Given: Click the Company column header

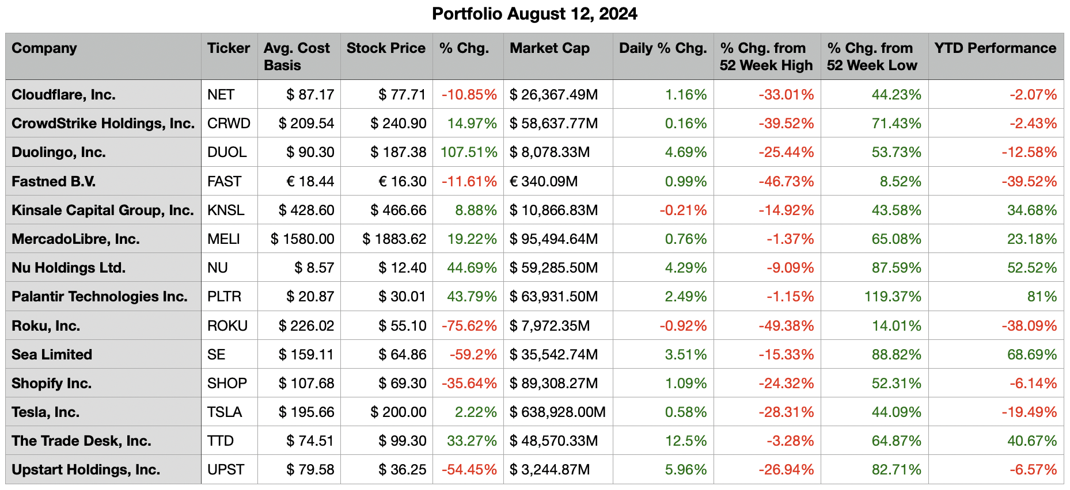Looking at the screenshot, I should (44, 48).
